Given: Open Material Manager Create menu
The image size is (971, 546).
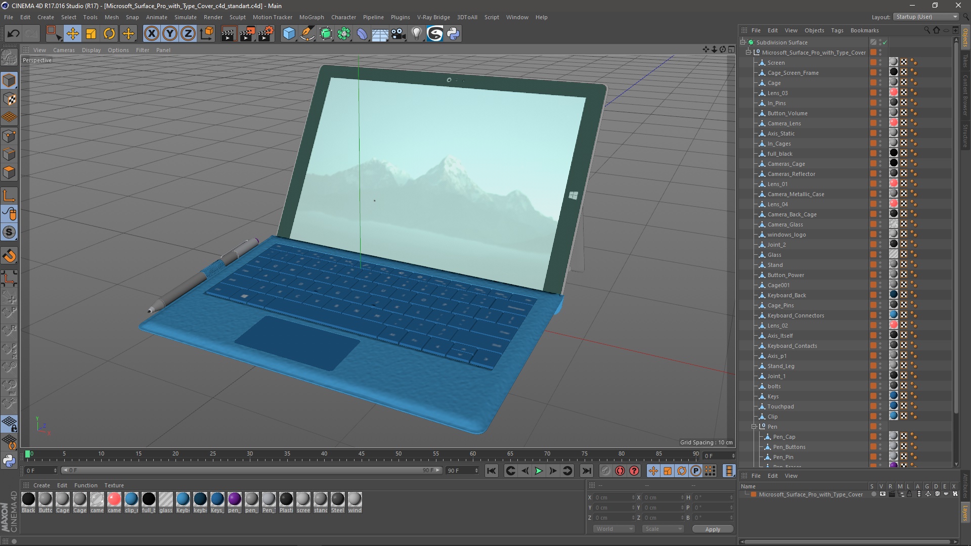Looking at the screenshot, I should pos(41,485).
